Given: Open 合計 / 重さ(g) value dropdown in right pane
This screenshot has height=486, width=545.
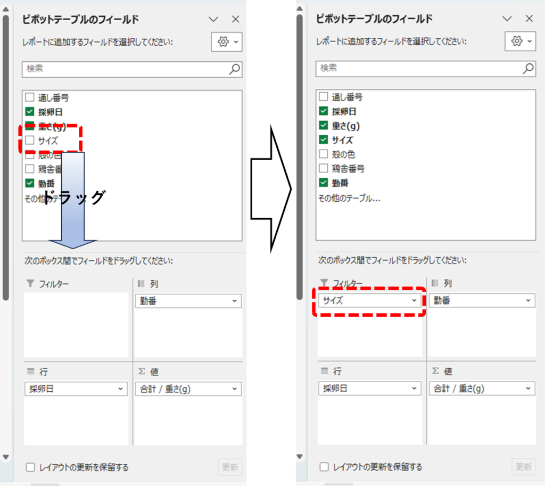Looking at the screenshot, I should (x=528, y=389).
